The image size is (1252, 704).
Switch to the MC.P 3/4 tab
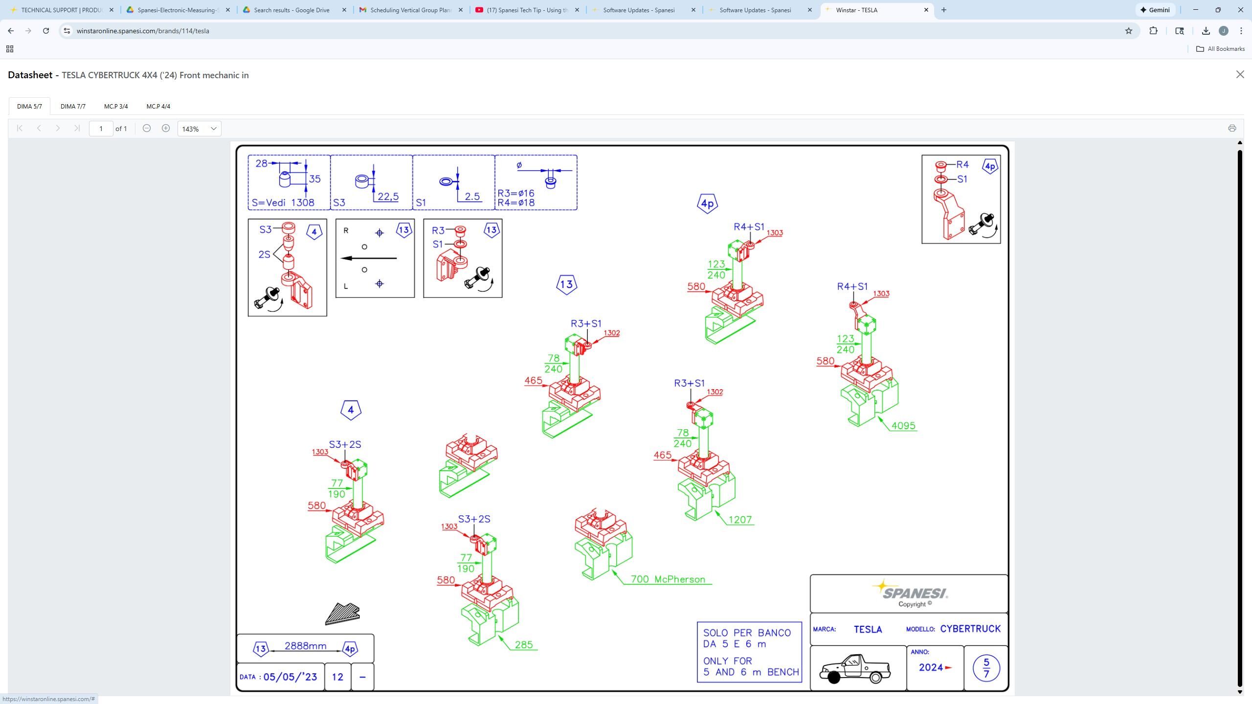point(116,106)
